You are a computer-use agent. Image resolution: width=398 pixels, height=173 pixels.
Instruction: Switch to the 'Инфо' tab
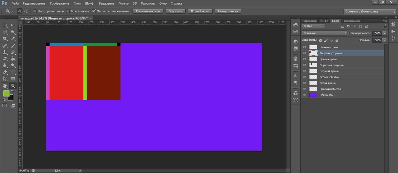click(x=324, y=21)
